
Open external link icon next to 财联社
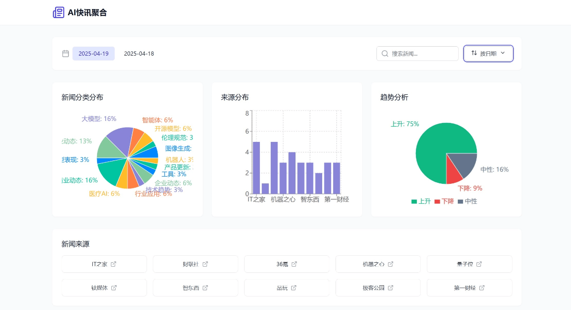205,264
